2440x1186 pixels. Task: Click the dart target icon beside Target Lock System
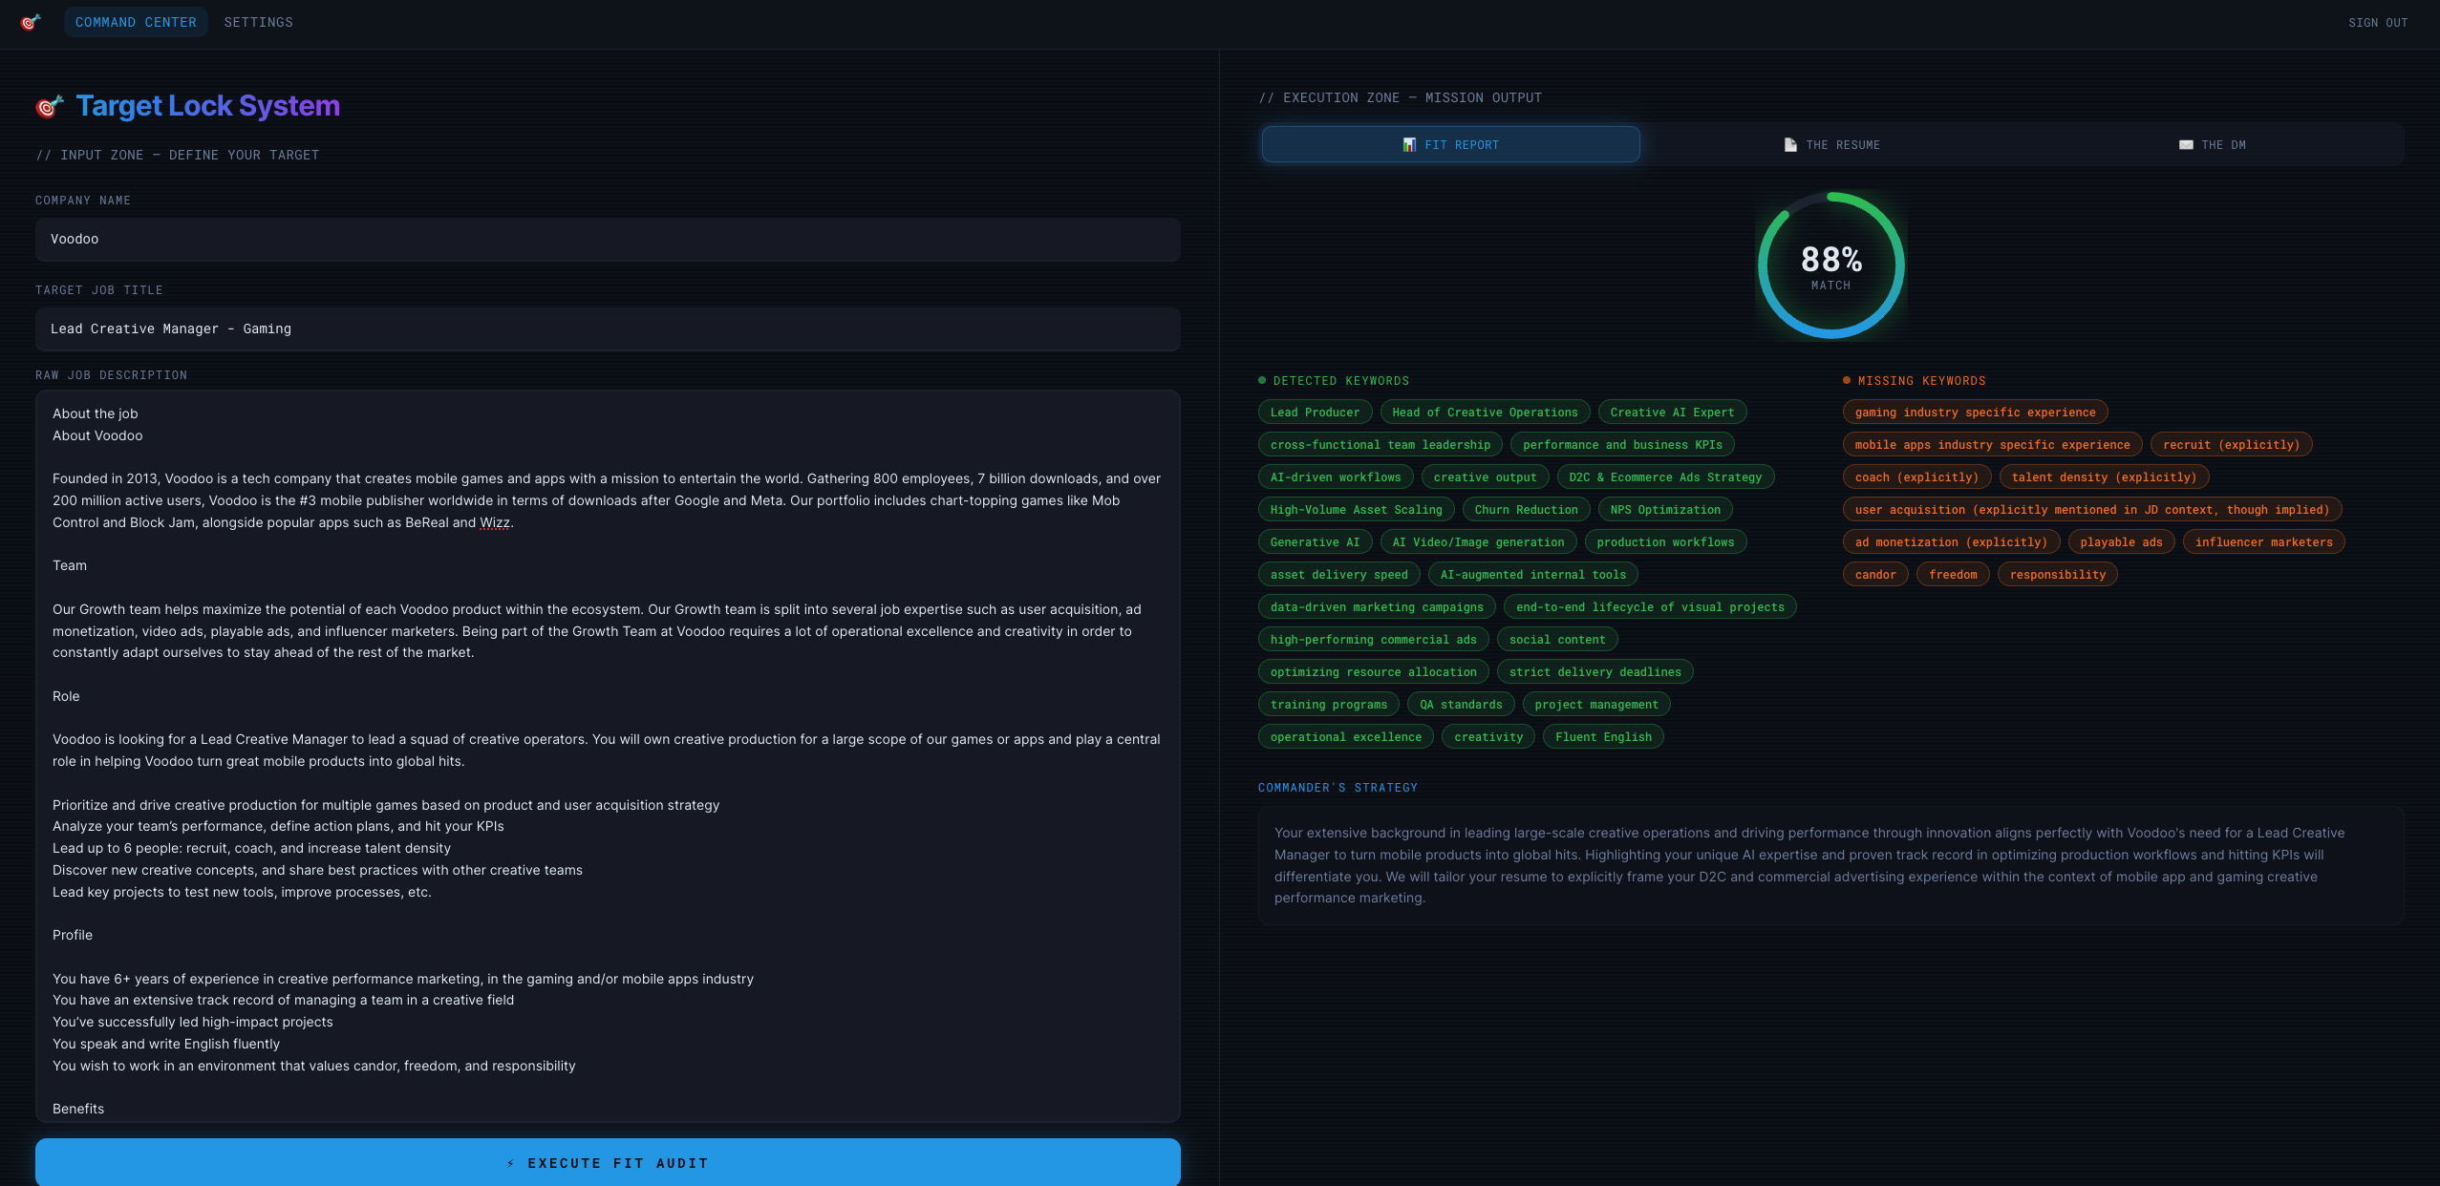point(50,106)
